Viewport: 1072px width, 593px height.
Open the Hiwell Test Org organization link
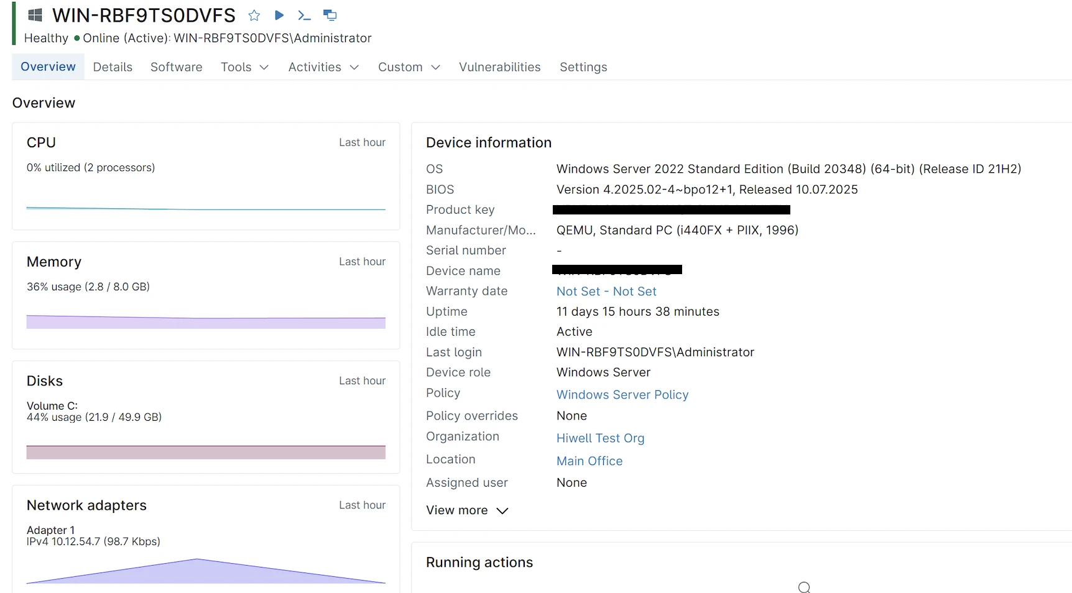point(600,438)
